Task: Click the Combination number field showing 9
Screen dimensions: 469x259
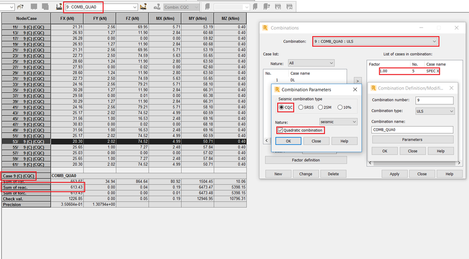Action: pyautogui.click(x=434, y=100)
